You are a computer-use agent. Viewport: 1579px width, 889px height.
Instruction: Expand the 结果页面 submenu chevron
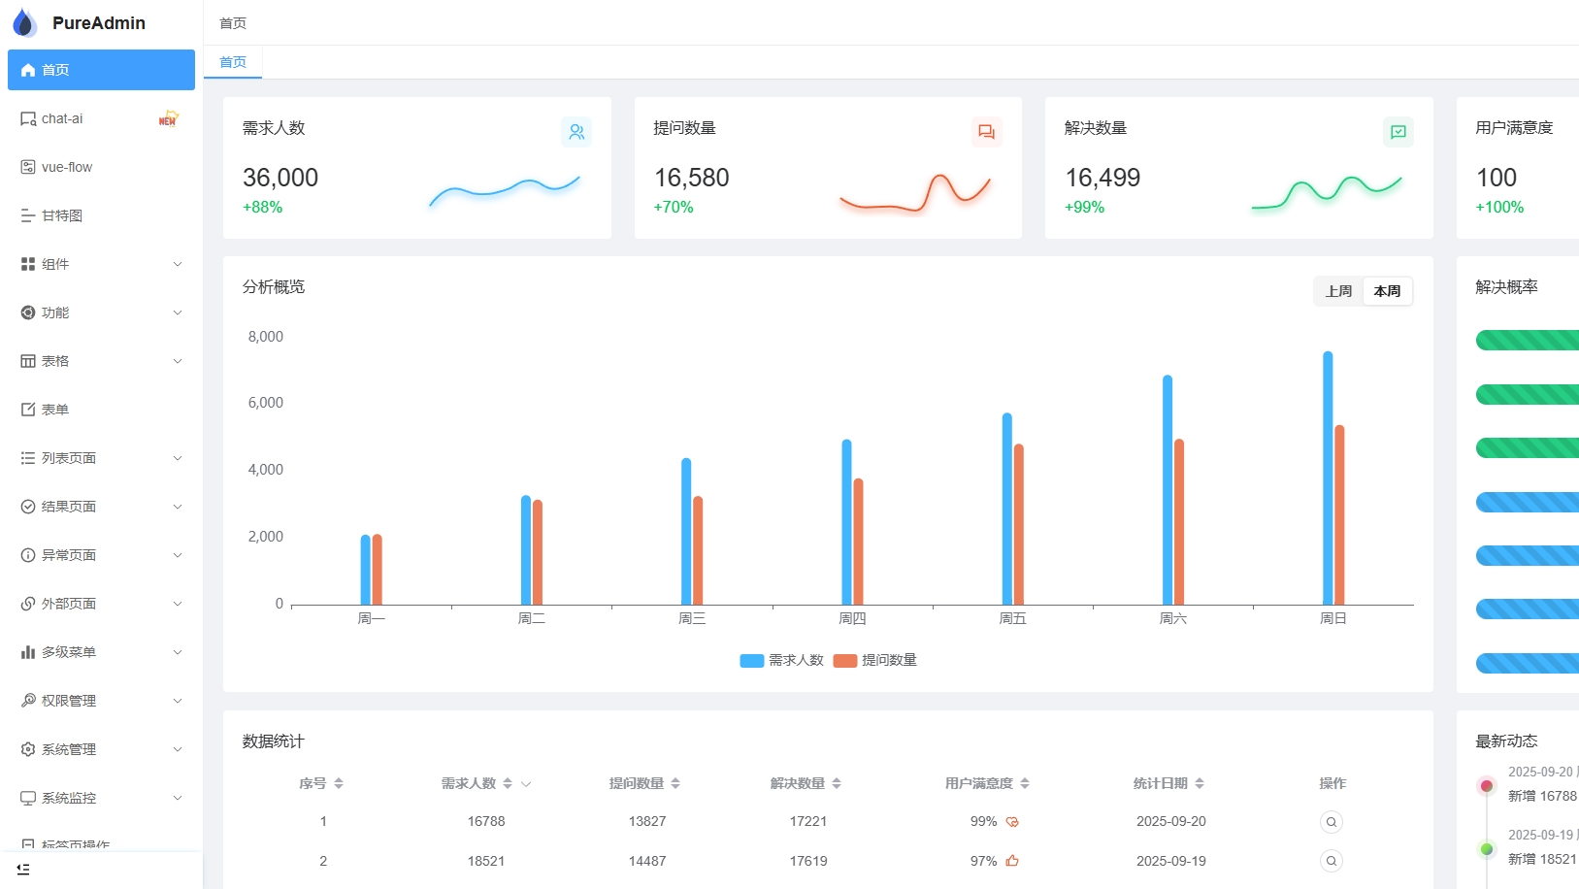coord(178,507)
